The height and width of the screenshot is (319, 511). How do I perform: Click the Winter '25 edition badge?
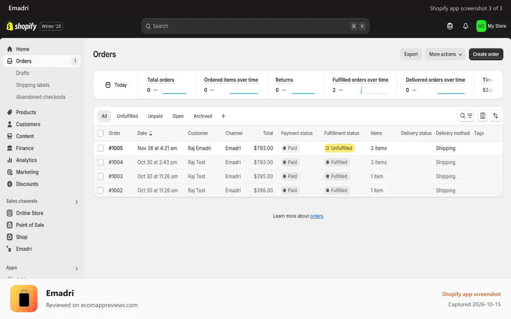52,26
